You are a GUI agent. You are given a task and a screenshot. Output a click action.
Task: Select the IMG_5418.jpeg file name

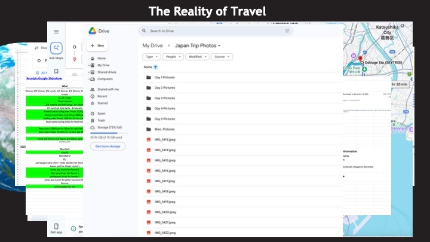click(x=165, y=192)
